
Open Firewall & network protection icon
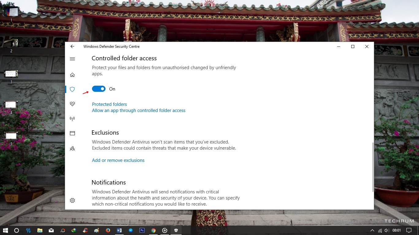(72, 119)
